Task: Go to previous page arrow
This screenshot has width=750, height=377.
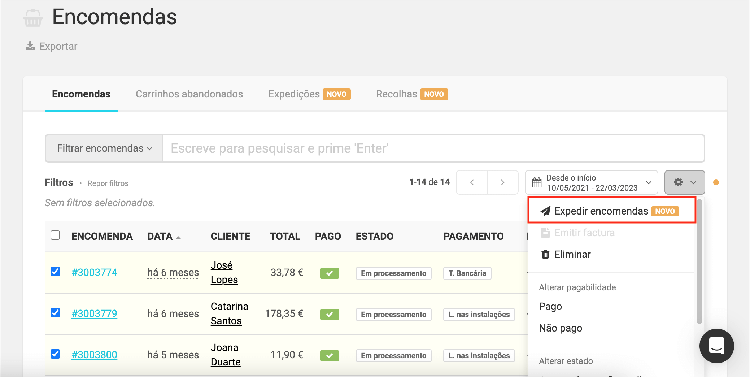Action: [x=472, y=182]
